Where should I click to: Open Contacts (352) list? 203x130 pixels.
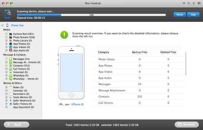(x=21, y=66)
